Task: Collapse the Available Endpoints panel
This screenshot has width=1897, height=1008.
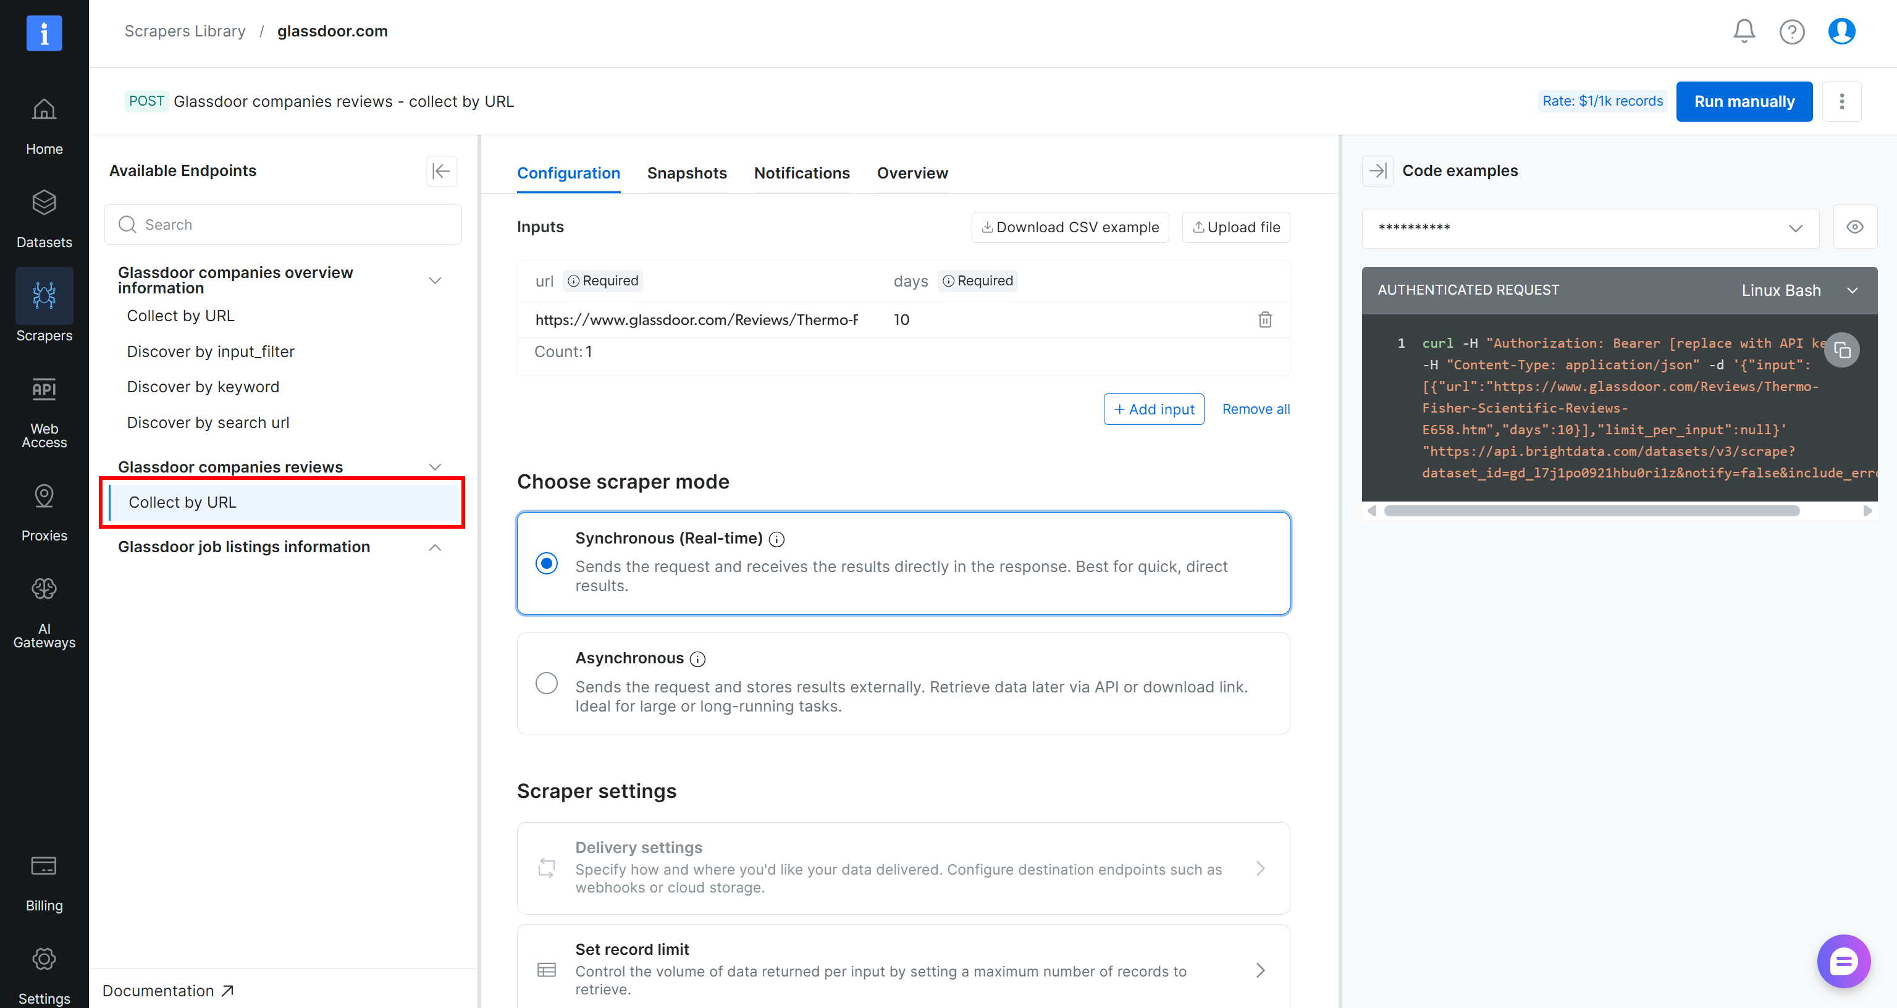Action: click(441, 171)
